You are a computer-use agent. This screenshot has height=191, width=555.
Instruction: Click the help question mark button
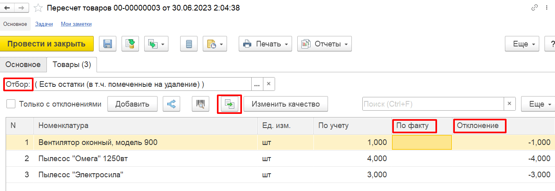(x=550, y=44)
